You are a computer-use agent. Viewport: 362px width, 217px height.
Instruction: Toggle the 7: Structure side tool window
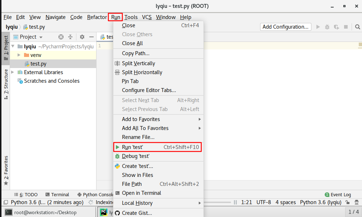[x=6, y=84]
